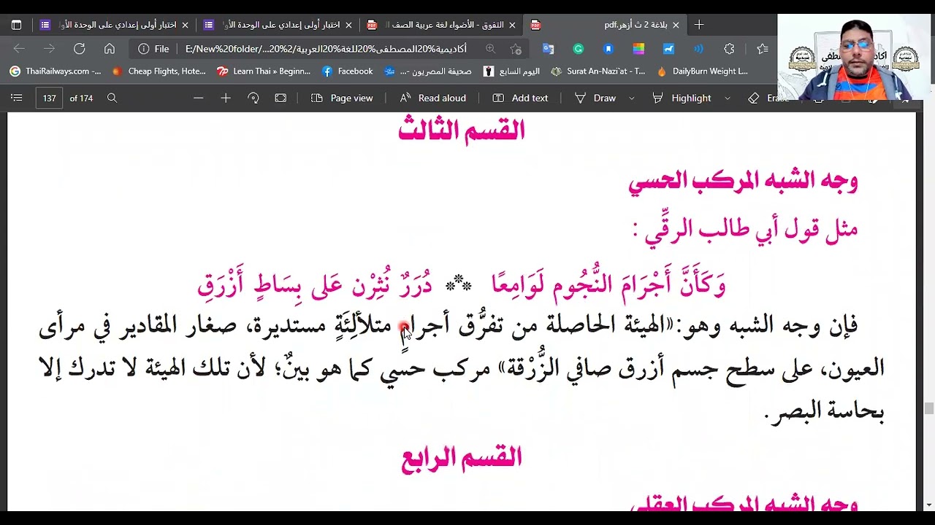The width and height of the screenshot is (935, 525).
Task: Open Page view options
Action: click(342, 98)
